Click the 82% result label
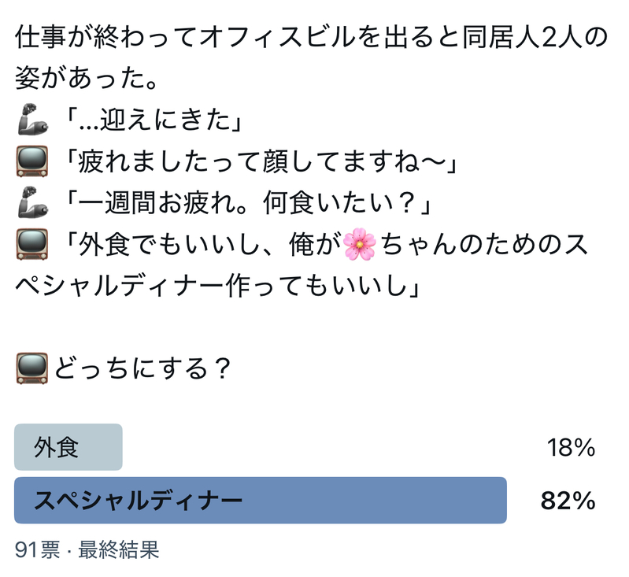Viewport: 629px width, 577px height. click(568, 501)
